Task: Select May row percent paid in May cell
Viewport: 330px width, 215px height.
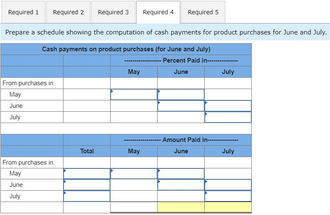Action: point(134,94)
